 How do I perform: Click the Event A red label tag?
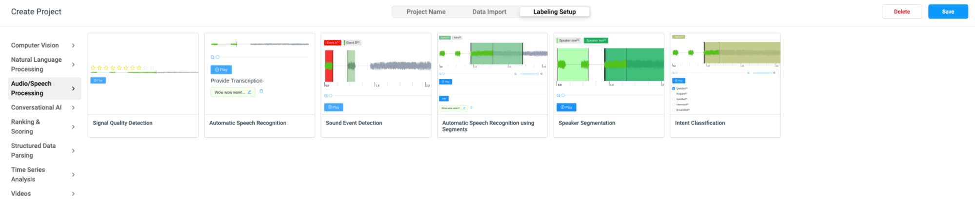click(333, 43)
